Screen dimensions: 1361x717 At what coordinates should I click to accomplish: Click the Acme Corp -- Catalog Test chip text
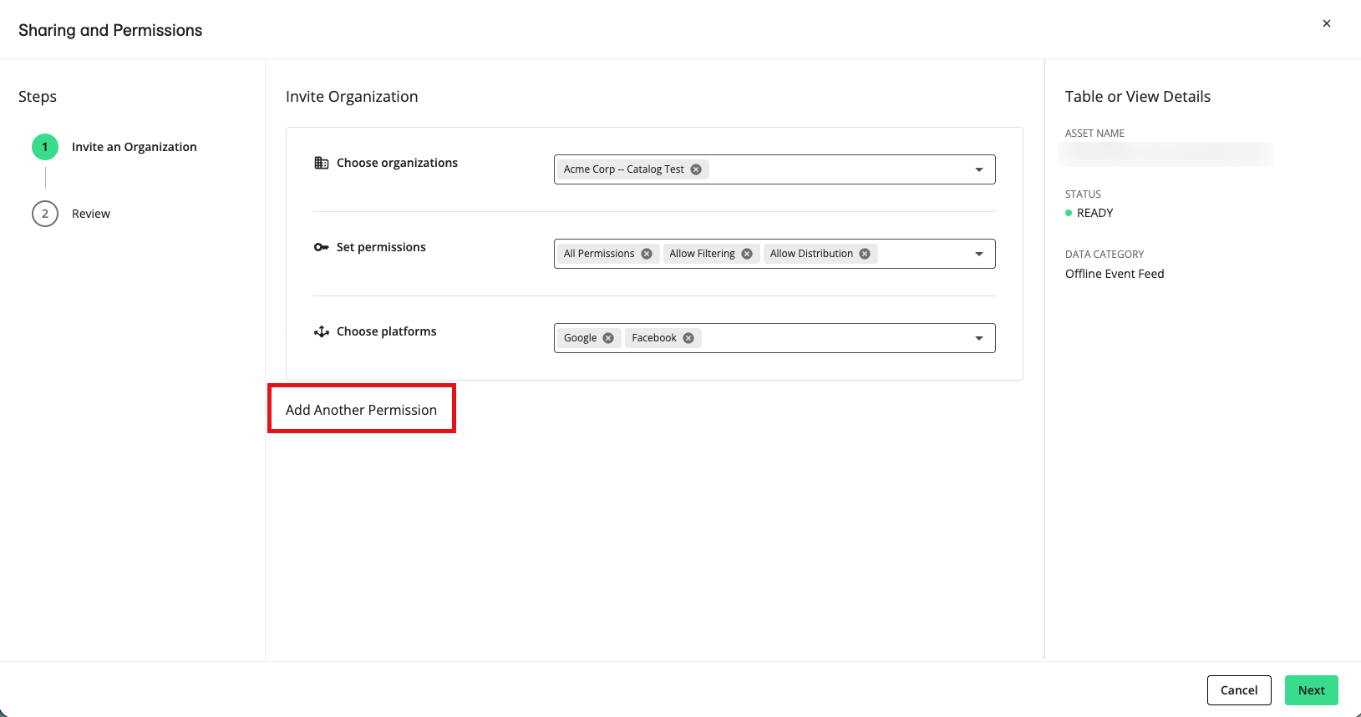[623, 169]
